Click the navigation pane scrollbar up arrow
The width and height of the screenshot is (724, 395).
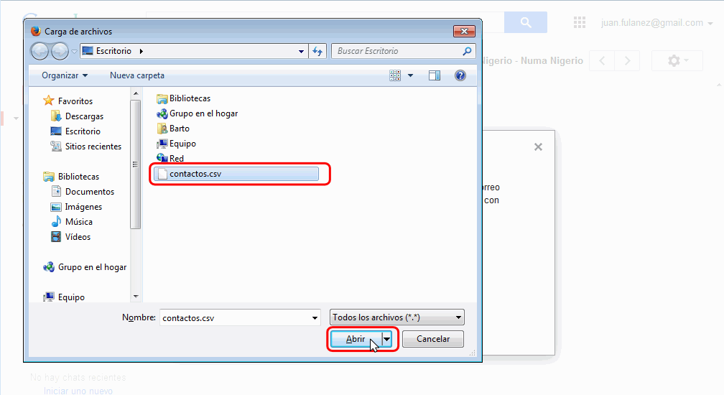pos(136,93)
